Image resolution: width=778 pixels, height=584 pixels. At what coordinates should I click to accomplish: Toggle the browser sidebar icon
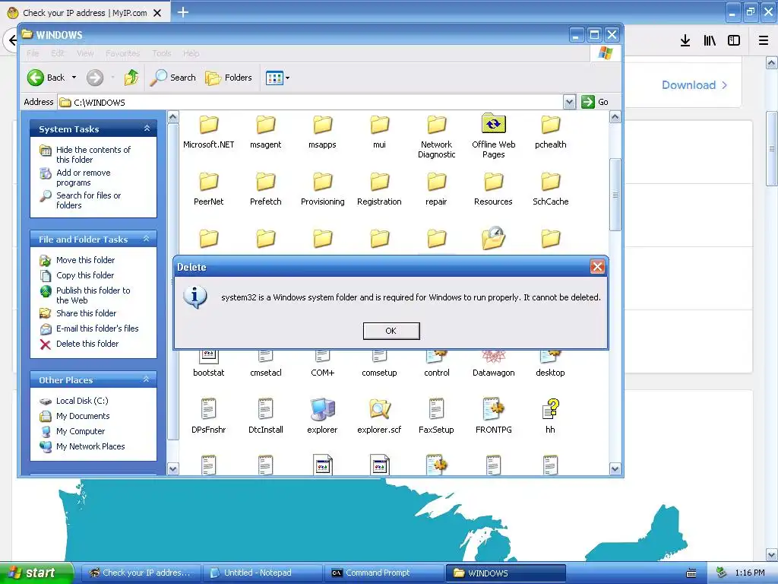point(734,40)
